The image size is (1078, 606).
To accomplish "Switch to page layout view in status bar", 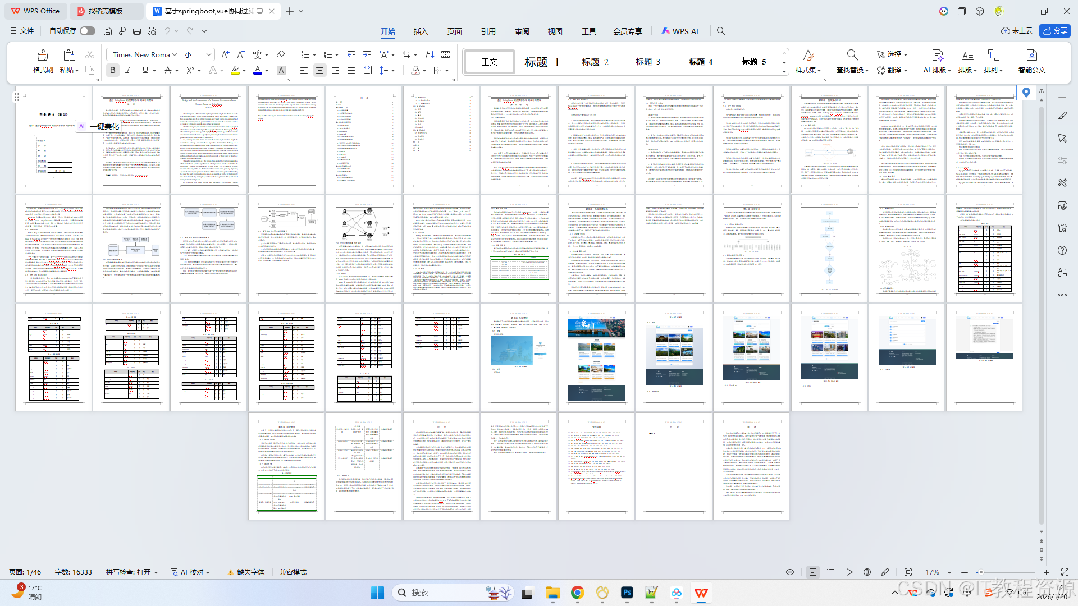I will click(812, 572).
